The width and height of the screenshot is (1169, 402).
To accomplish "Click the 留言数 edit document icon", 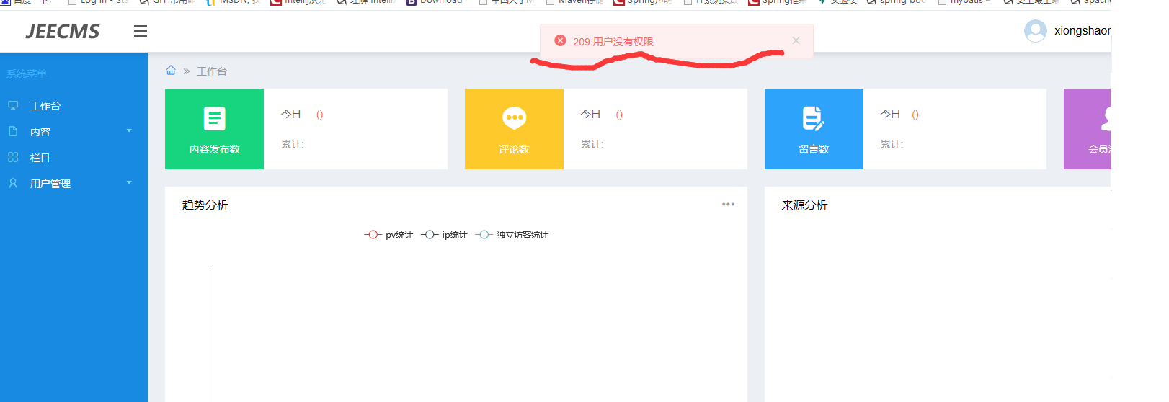I will pos(814,118).
